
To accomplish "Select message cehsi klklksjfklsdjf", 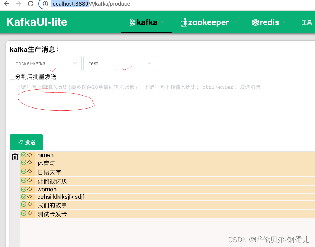I will click(61, 197).
